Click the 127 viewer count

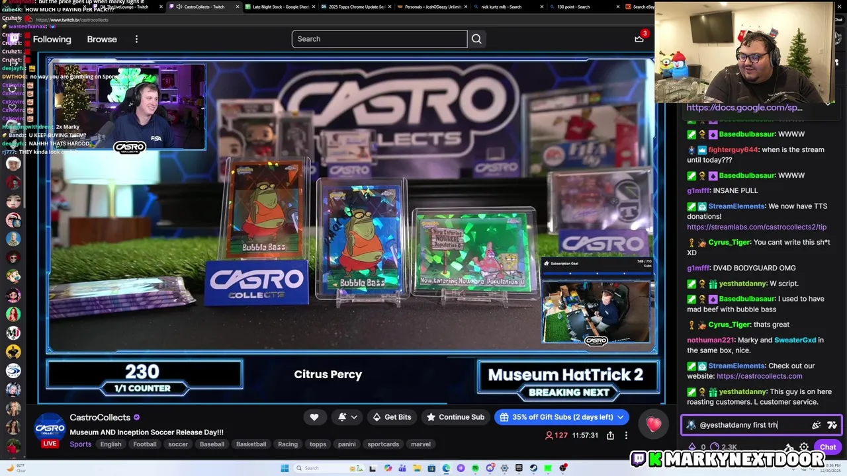(x=557, y=436)
